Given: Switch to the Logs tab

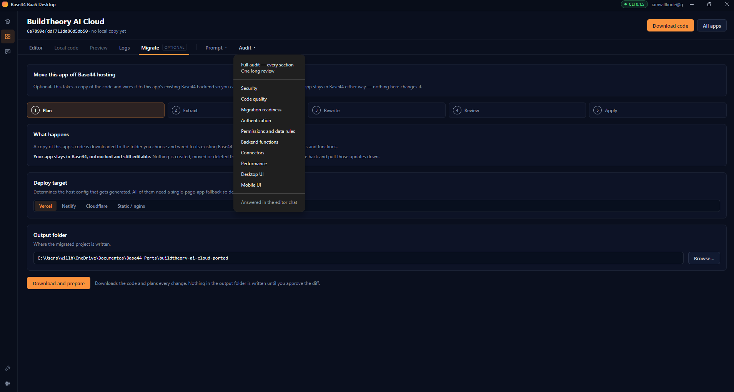Looking at the screenshot, I should 124,48.
